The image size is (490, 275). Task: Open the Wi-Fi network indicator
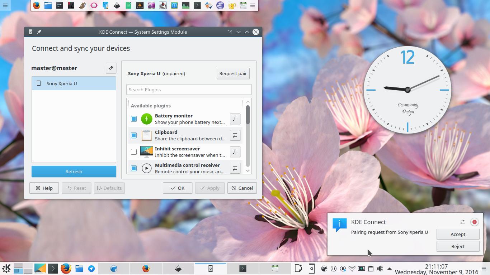tap(352, 268)
